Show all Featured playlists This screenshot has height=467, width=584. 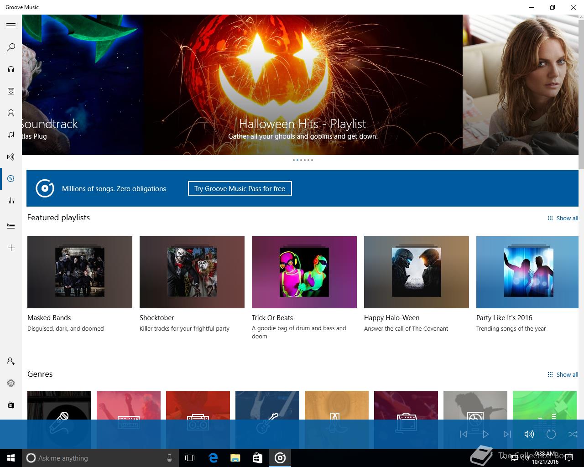pos(563,218)
